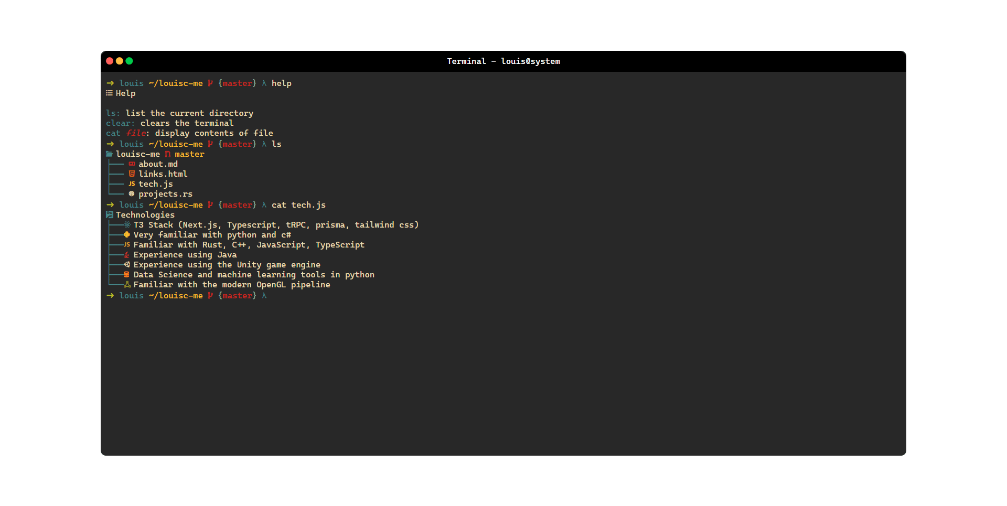Select the HTML5 icon next to links.html

[x=132, y=174]
